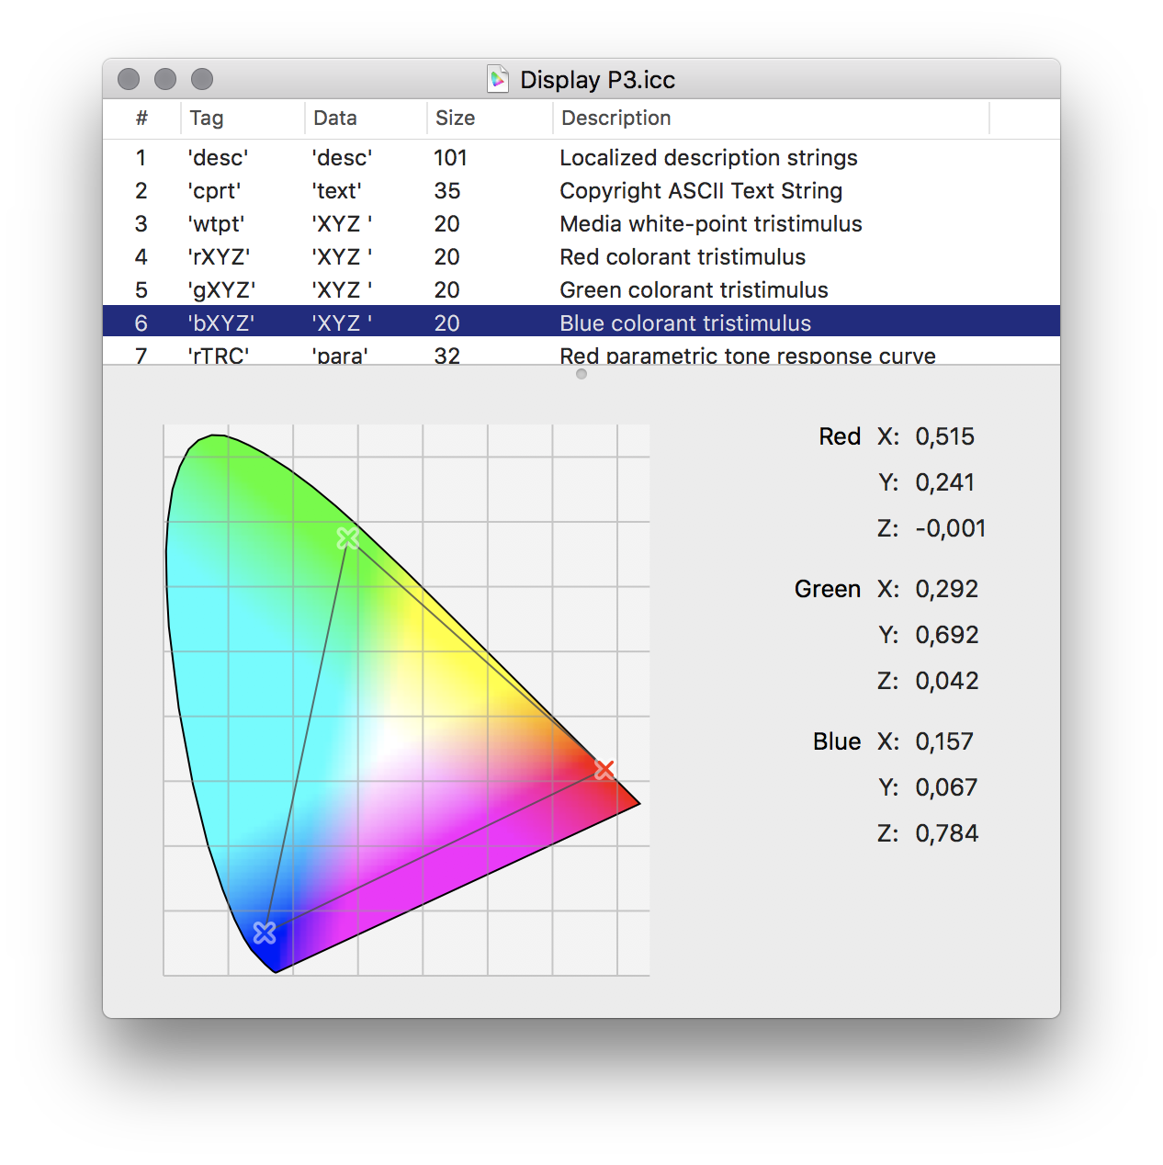Click 'Localized description strings' description
The width and height of the screenshot is (1163, 1165).
point(708,158)
